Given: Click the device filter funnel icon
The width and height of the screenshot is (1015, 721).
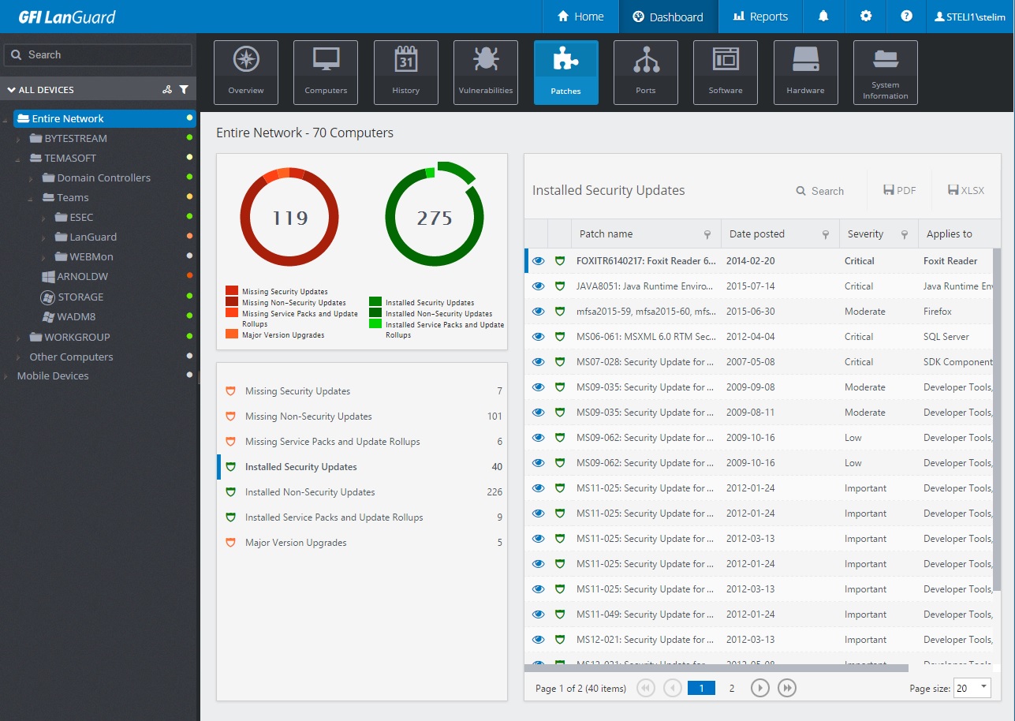Looking at the screenshot, I should pyautogui.click(x=184, y=90).
